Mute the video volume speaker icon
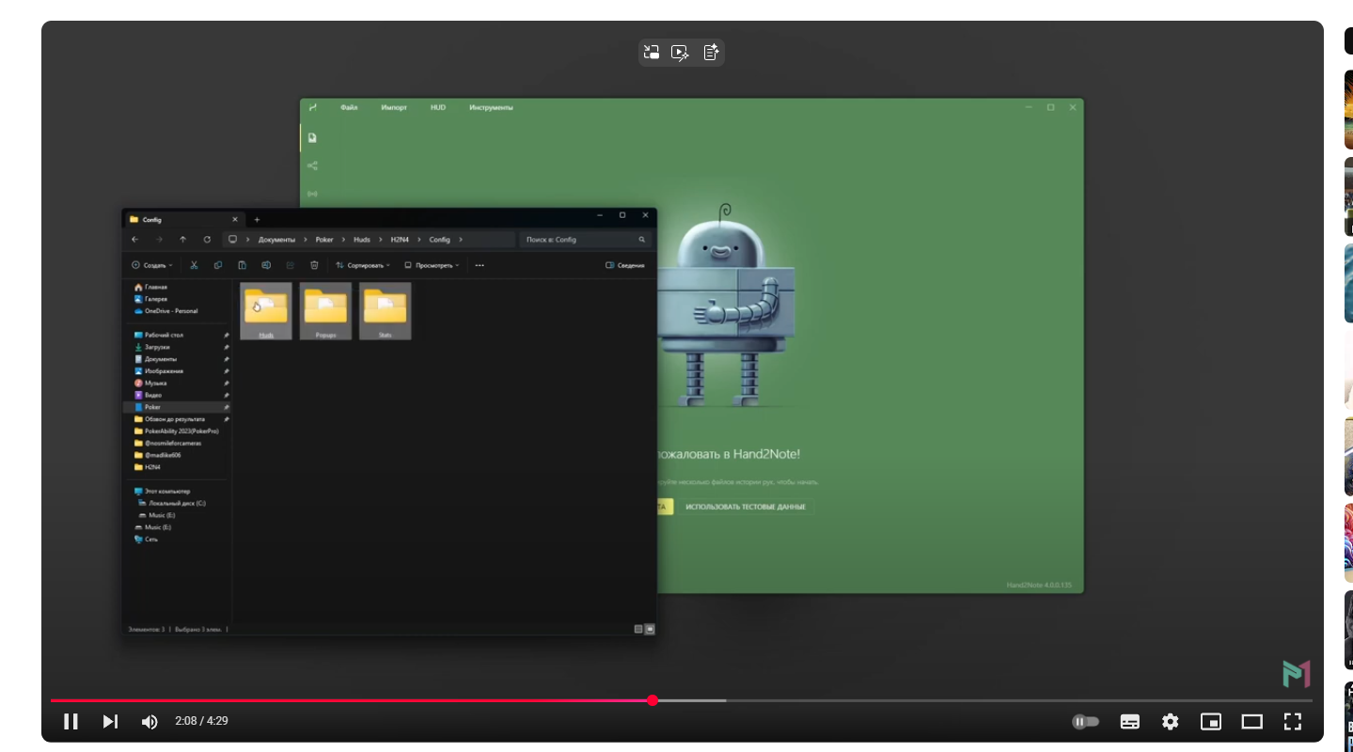The height and width of the screenshot is (752, 1353). 149,721
